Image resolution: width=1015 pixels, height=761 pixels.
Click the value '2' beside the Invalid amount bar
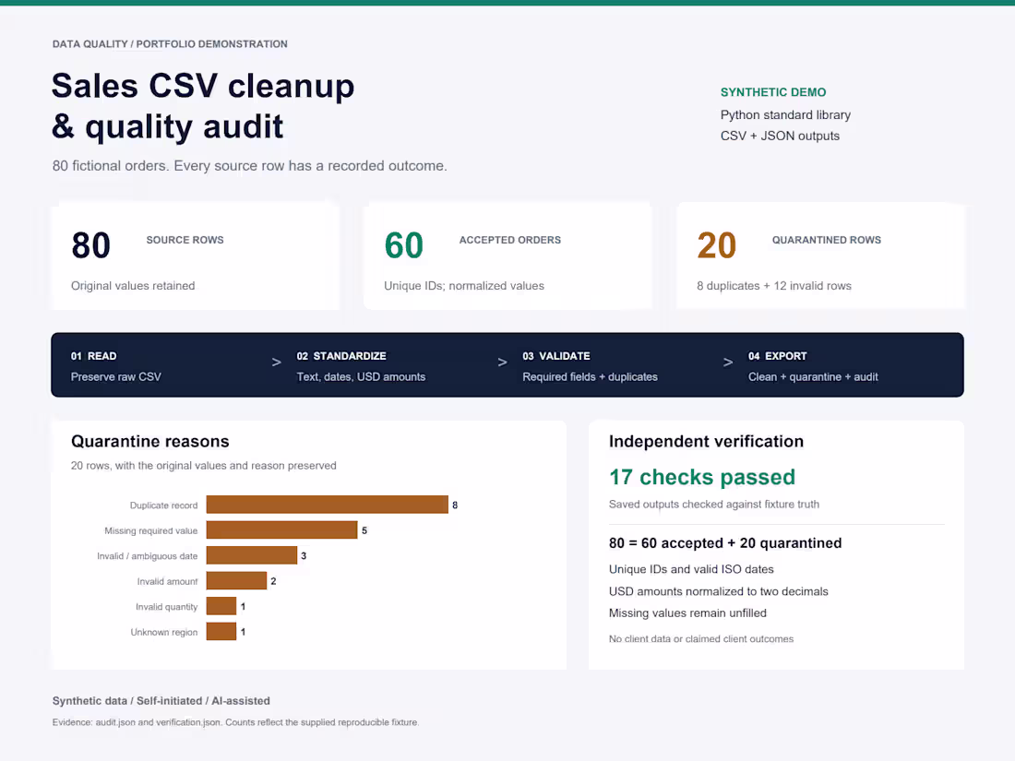[x=273, y=580]
